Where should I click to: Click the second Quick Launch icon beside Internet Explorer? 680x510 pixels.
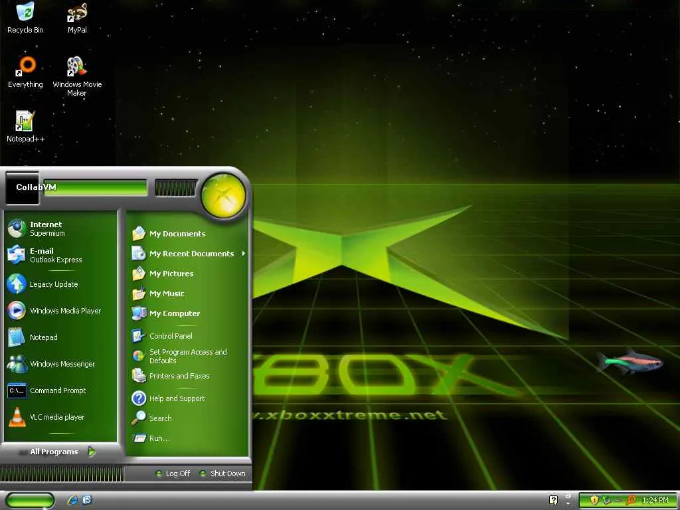(x=87, y=500)
